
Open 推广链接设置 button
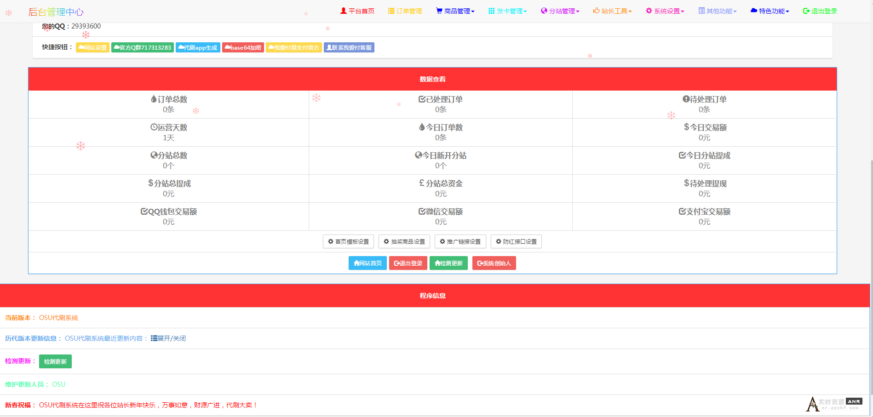[x=460, y=241]
